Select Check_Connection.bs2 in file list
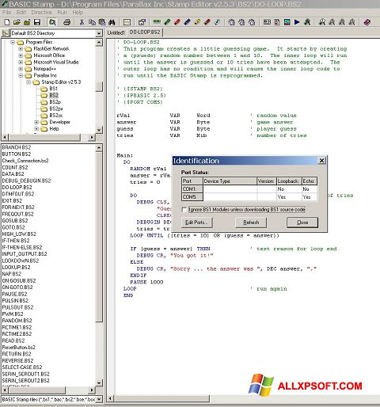Image resolution: width=380 pixels, height=407 pixels. (25, 161)
